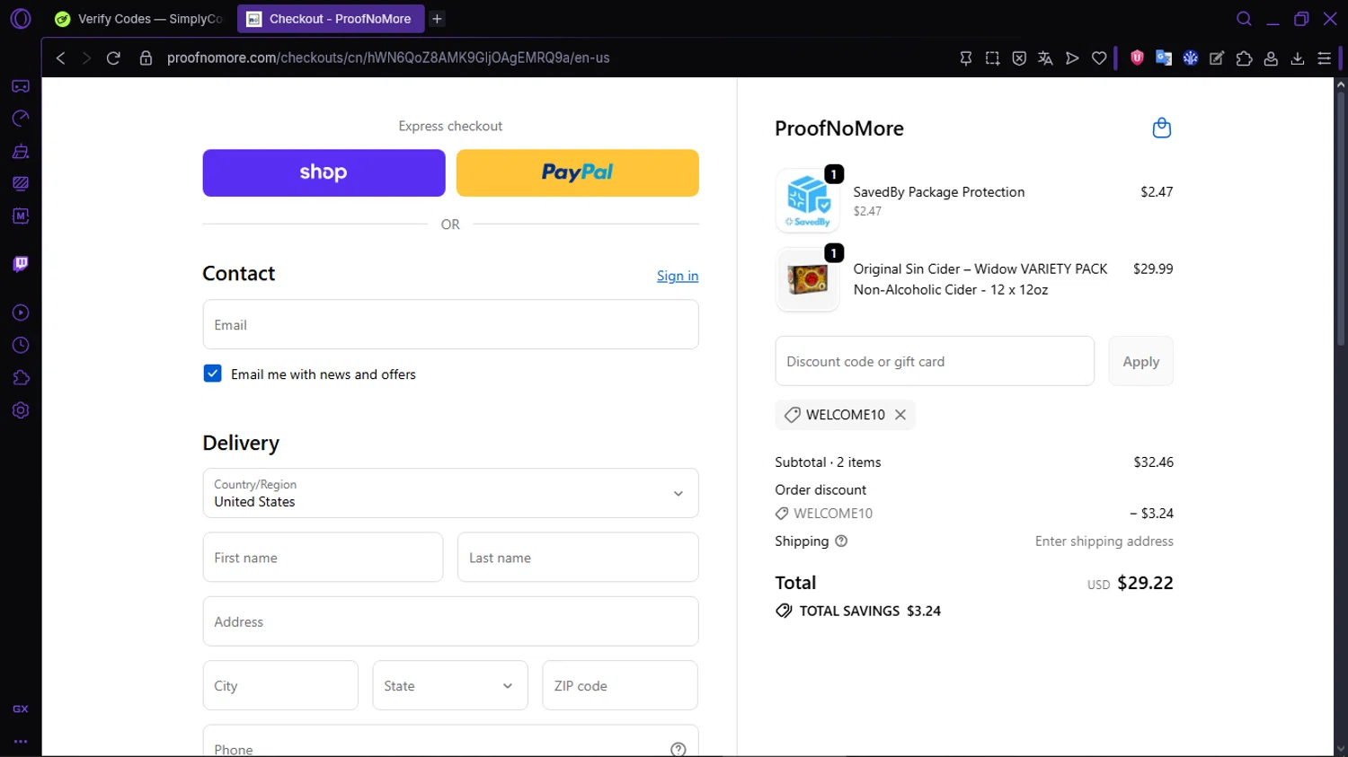The width and height of the screenshot is (1348, 757).
Task: Open GX Control speedometer icon in sidebar
Action: click(x=21, y=119)
